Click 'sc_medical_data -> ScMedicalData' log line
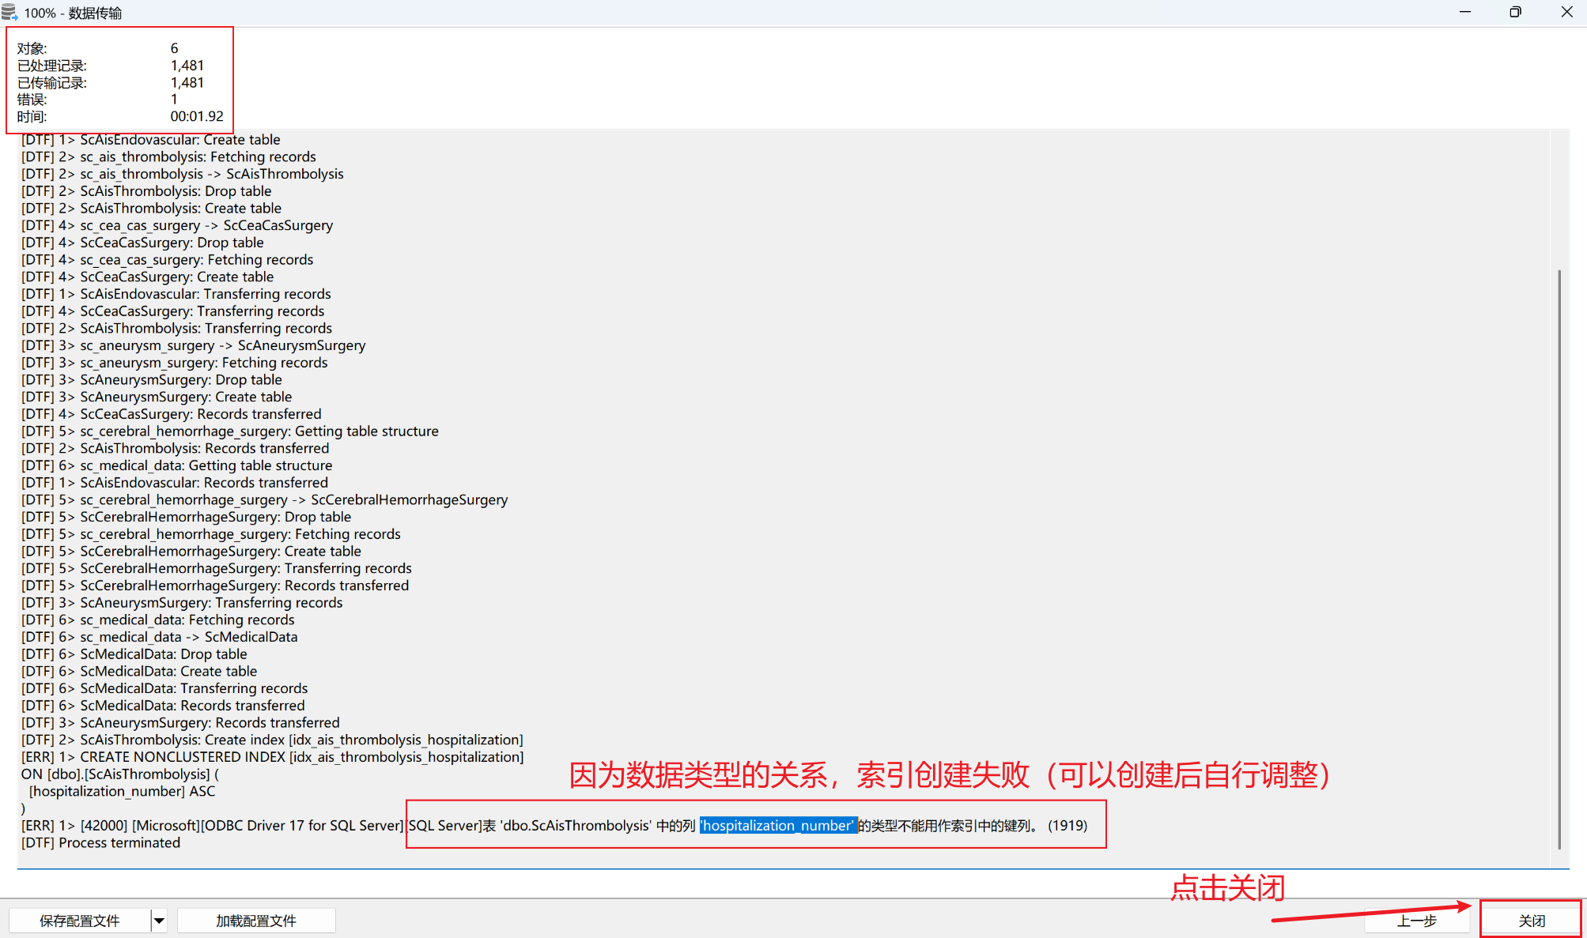This screenshot has height=938, width=1587. [x=160, y=637]
